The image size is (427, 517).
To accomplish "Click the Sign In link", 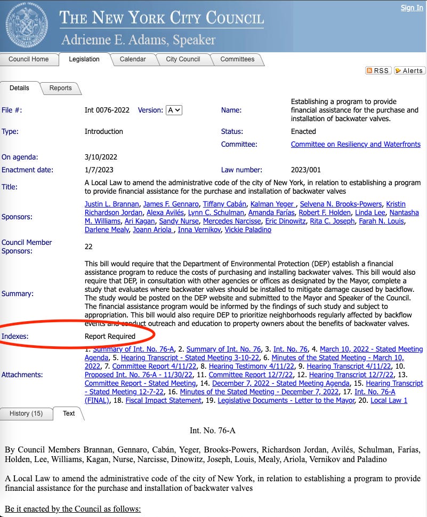I will click(x=412, y=7).
